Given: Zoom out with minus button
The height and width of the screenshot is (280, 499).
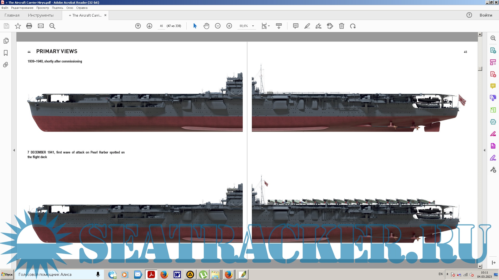Looking at the screenshot, I should 218,26.
